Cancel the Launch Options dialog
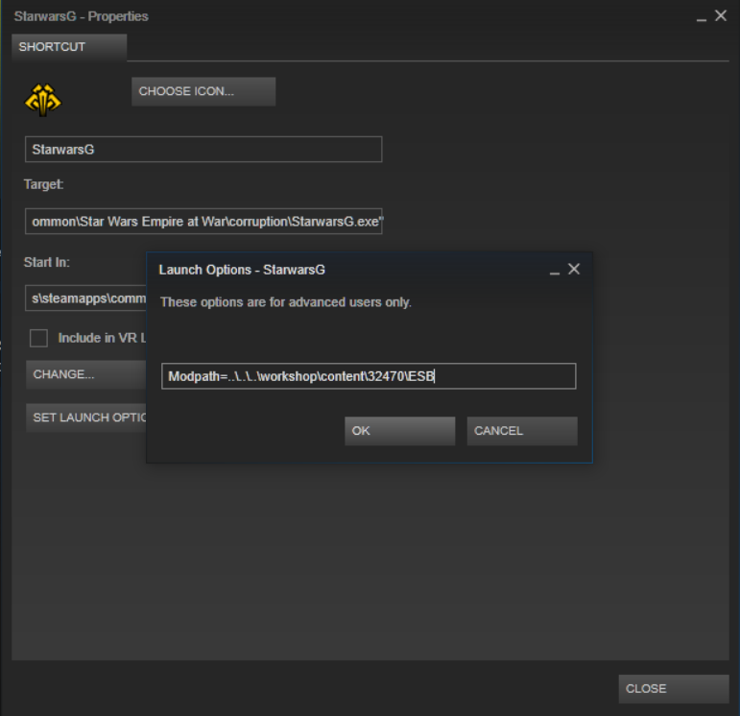This screenshot has width=740, height=716. click(522, 431)
